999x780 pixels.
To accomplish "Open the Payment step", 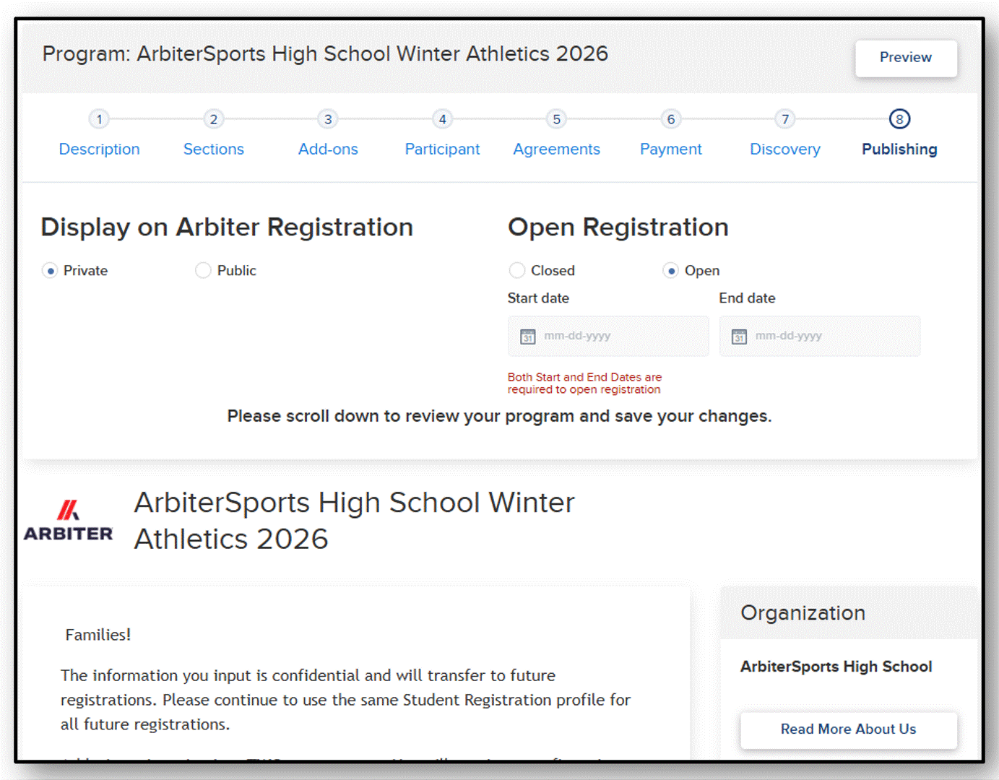I will (x=670, y=149).
